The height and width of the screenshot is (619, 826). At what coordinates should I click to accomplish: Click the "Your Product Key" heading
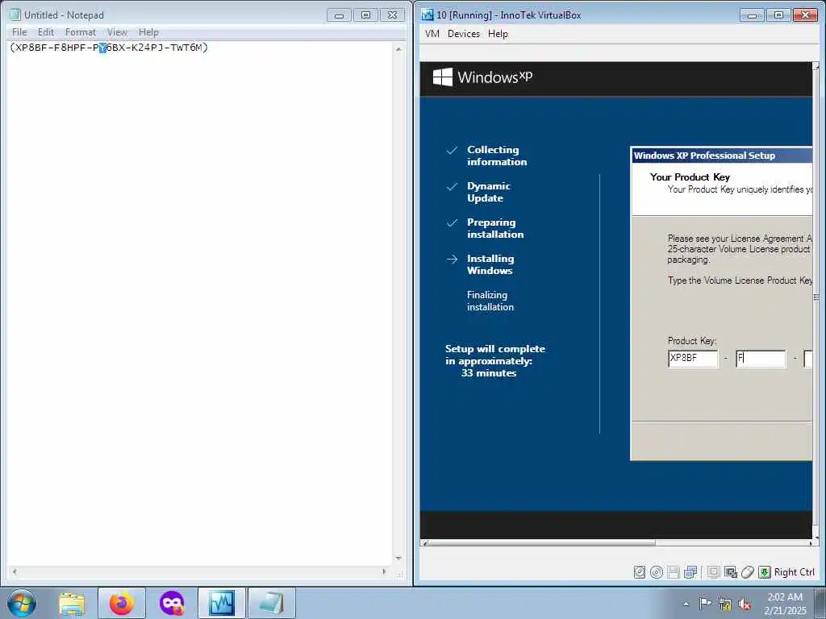[x=690, y=177]
